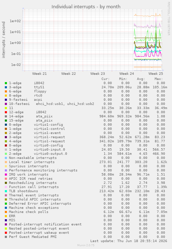This screenshot has height=249, width=172.
Task: Click the Max value '1.39k' for Function call
Action: pos(162,187)
